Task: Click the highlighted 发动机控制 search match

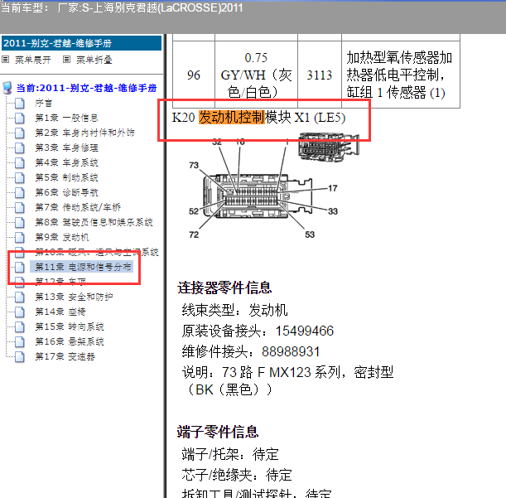Action: click(x=231, y=117)
